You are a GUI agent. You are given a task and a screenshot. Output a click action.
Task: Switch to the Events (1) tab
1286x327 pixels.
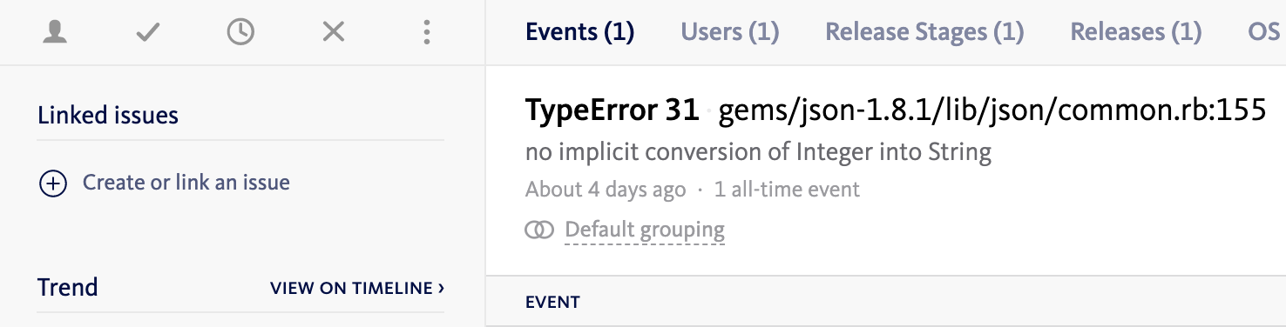tap(579, 32)
